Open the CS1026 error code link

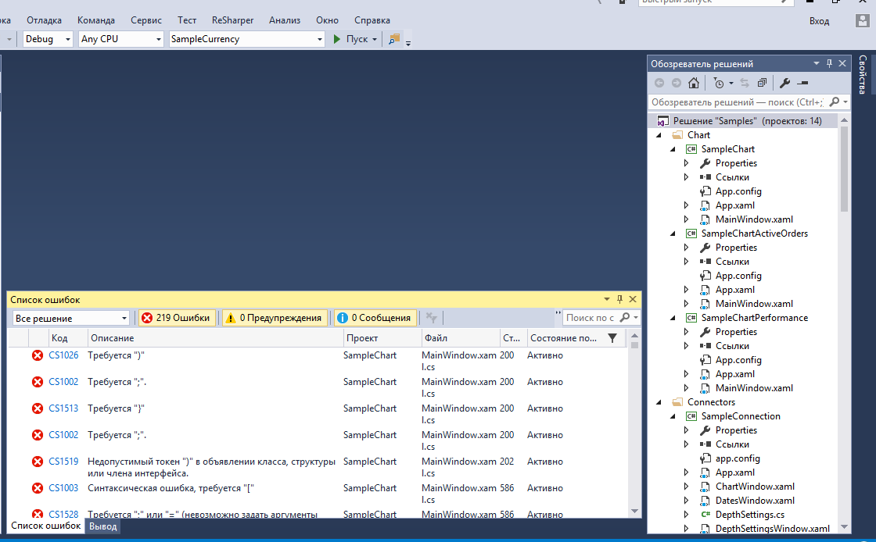click(x=63, y=355)
